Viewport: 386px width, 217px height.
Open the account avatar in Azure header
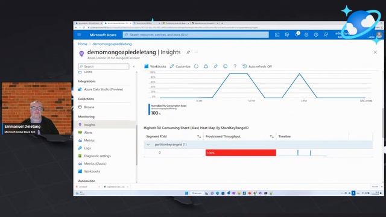pos(379,35)
